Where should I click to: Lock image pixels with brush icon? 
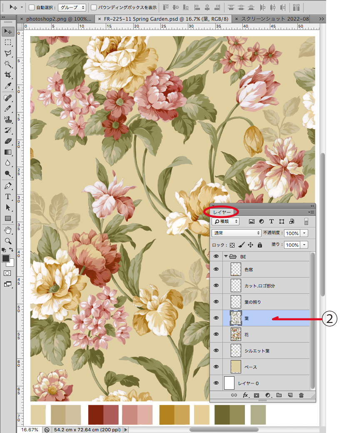click(x=241, y=245)
